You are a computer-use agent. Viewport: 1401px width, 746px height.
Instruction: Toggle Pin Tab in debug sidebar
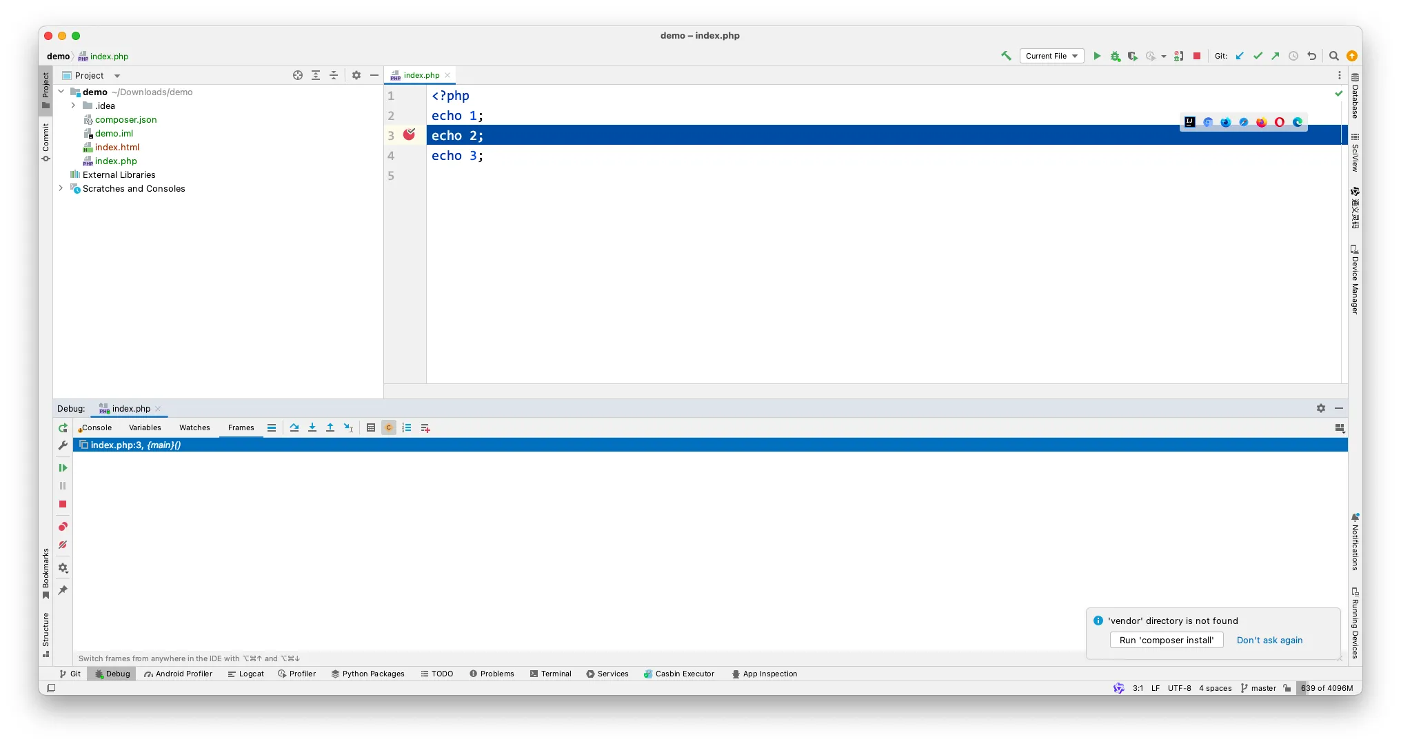tap(63, 590)
